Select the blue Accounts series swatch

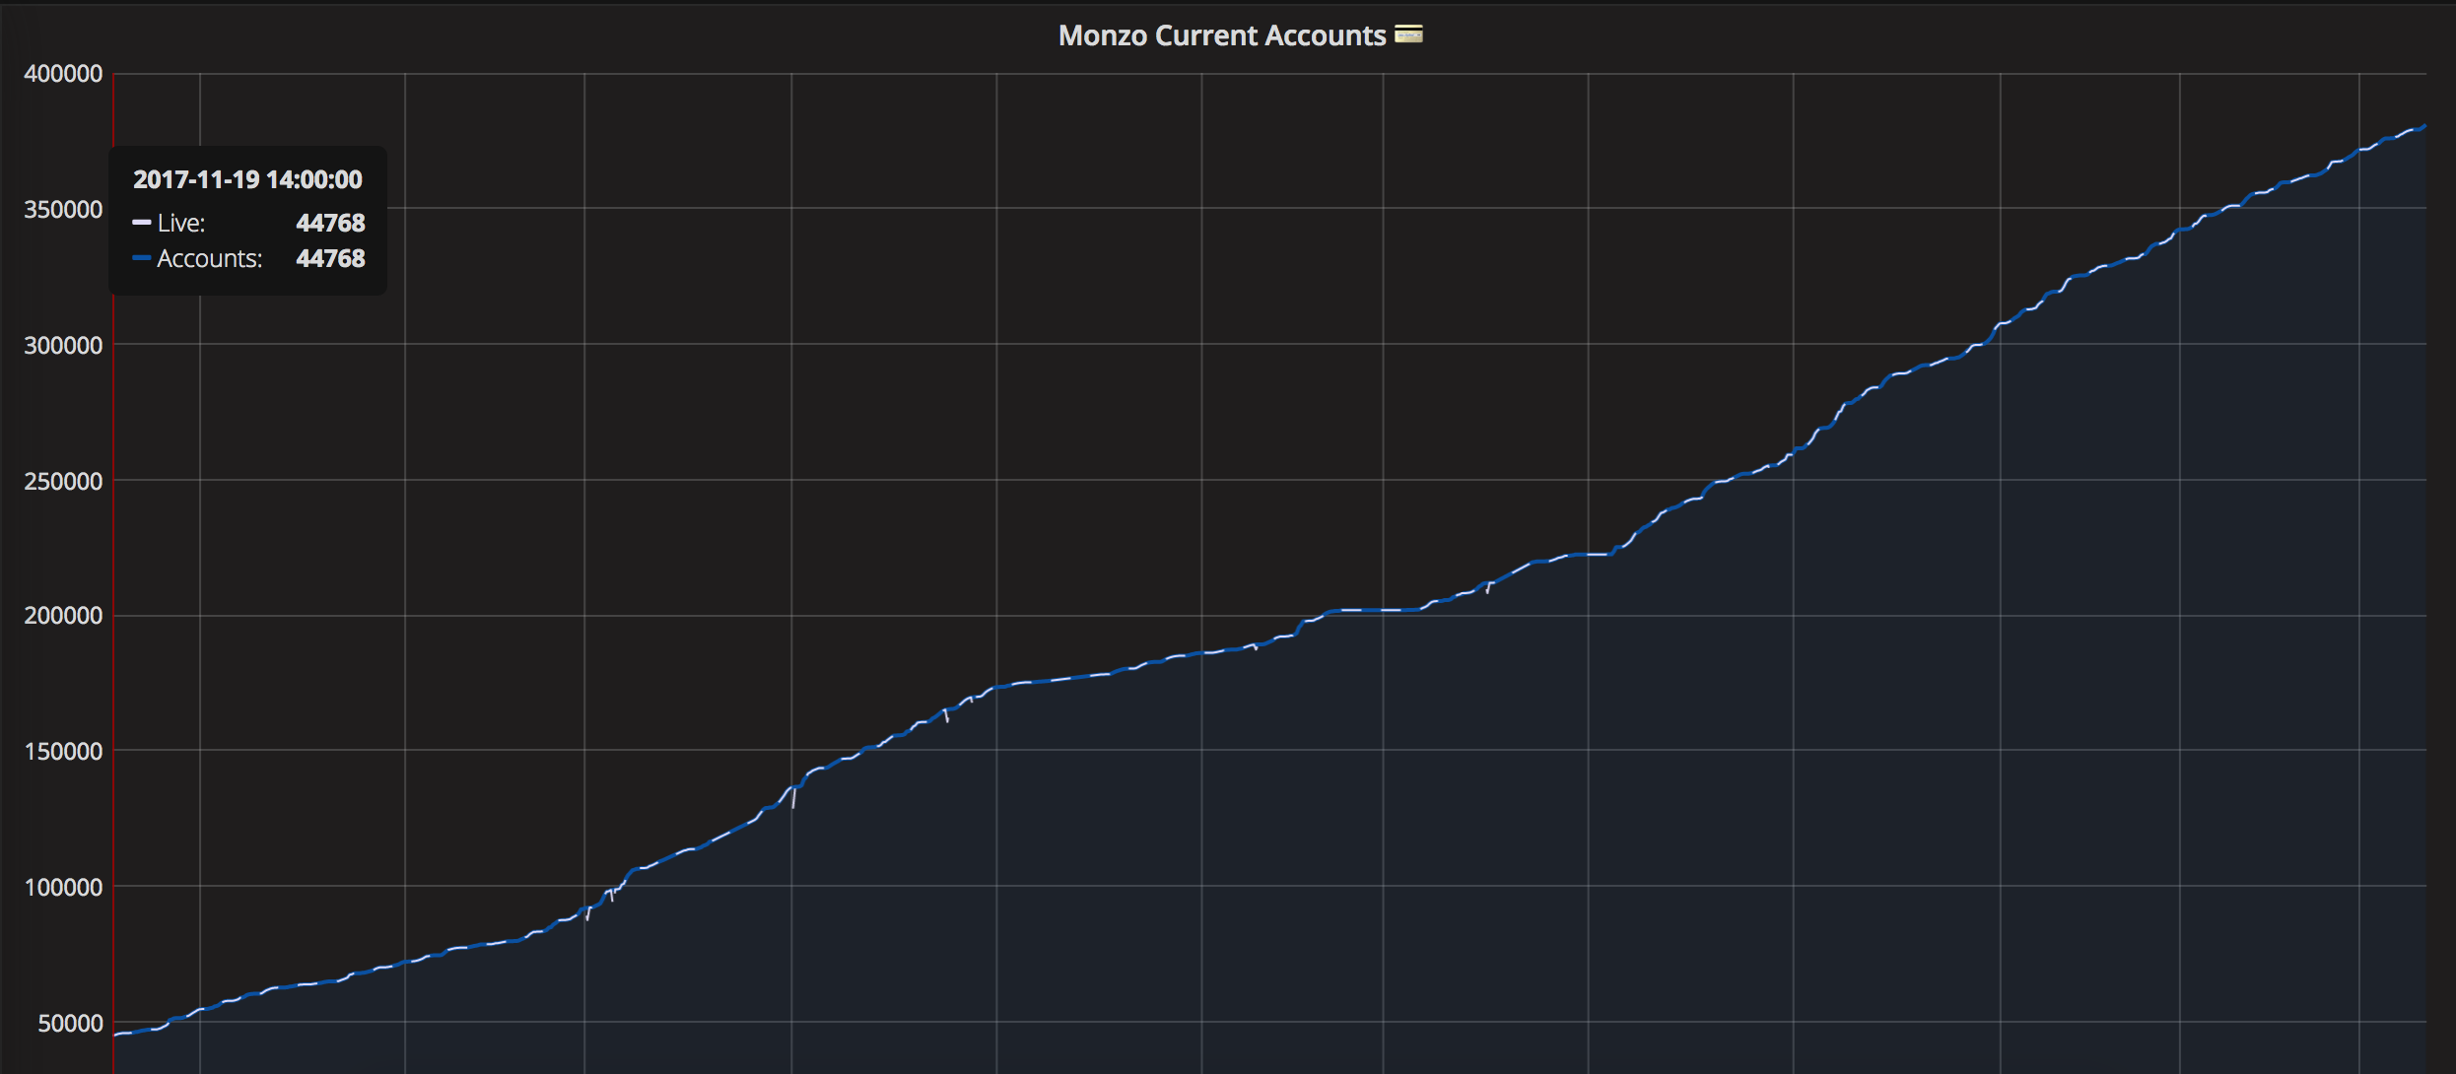[x=142, y=258]
